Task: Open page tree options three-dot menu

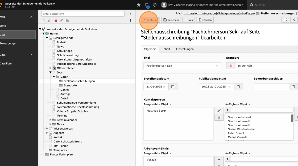Action: point(131,20)
